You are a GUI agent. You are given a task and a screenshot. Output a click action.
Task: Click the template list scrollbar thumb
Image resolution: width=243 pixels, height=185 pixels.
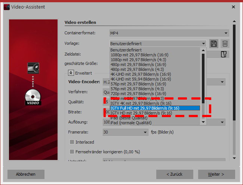pos(203,78)
